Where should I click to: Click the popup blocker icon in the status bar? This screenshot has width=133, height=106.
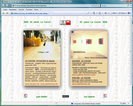[x=56, y=103]
